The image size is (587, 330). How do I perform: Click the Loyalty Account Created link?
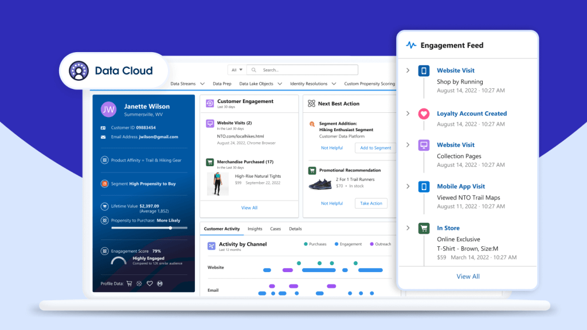(472, 113)
